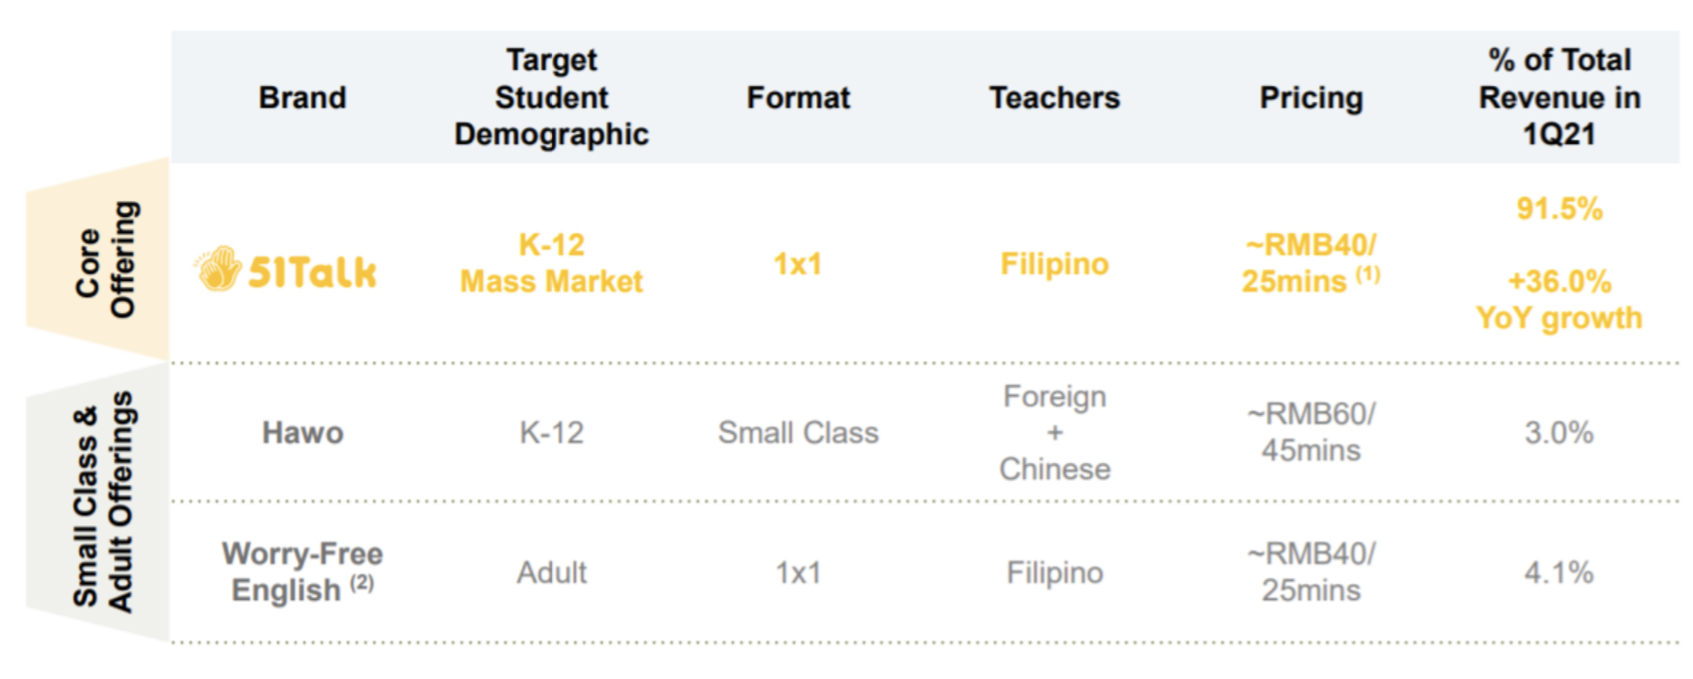This screenshot has height=679, width=1693.
Task: Select the Brand column header
Action: tap(303, 97)
